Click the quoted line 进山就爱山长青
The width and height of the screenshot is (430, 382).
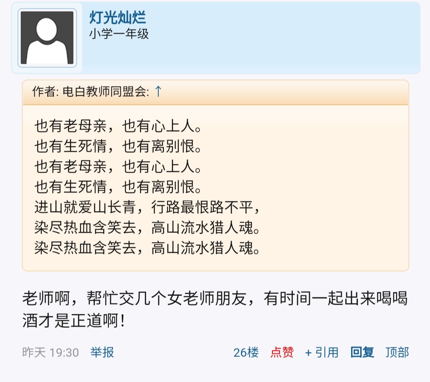[148, 208]
